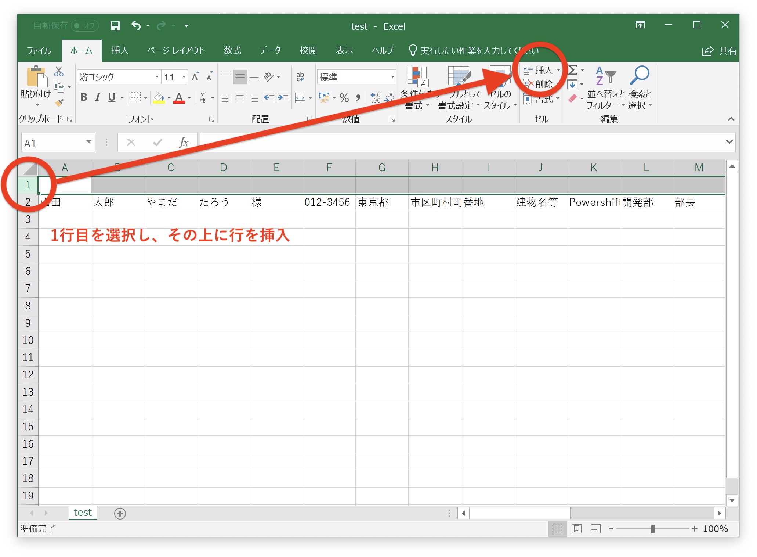Add a new sheet with plus button
The height and width of the screenshot is (557, 757).
point(120,513)
